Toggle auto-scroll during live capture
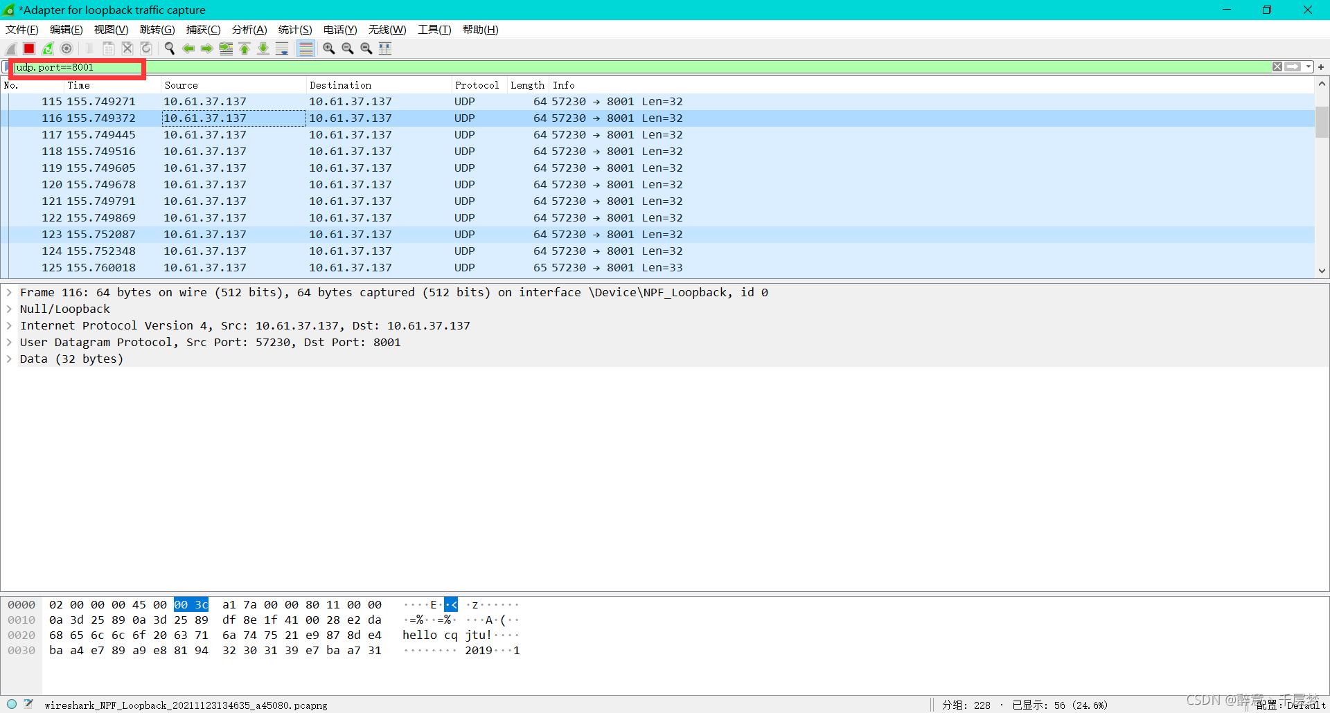1330x713 pixels. 282,48
